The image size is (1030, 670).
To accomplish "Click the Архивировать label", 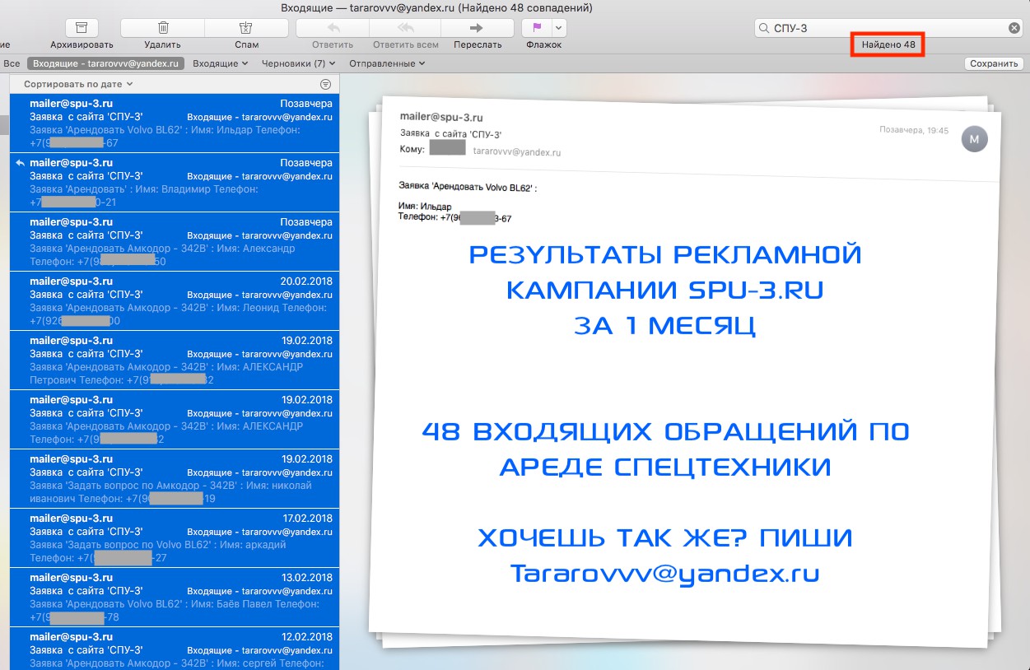I will 81,44.
